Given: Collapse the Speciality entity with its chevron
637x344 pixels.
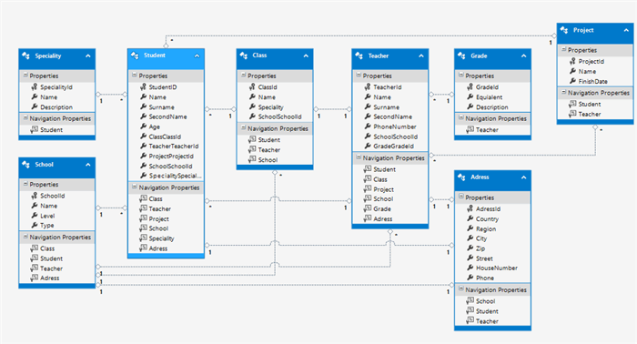Looking at the screenshot, I should click(88, 56).
